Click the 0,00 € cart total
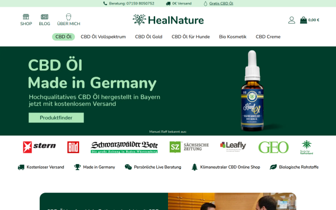Image resolution: width=336 pixels, height=210 pixels. (x=314, y=20)
